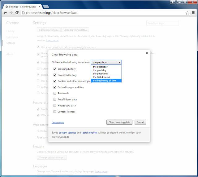Reload the page with refresh icon

(x=17, y=13)
